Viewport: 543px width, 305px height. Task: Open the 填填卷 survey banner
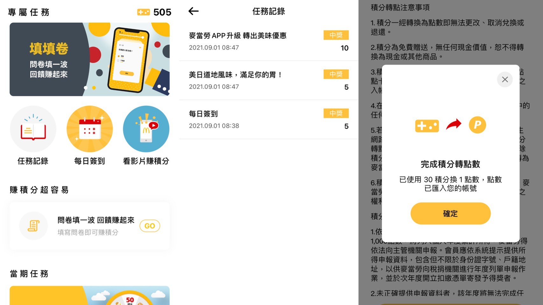[x=89, y=59]
